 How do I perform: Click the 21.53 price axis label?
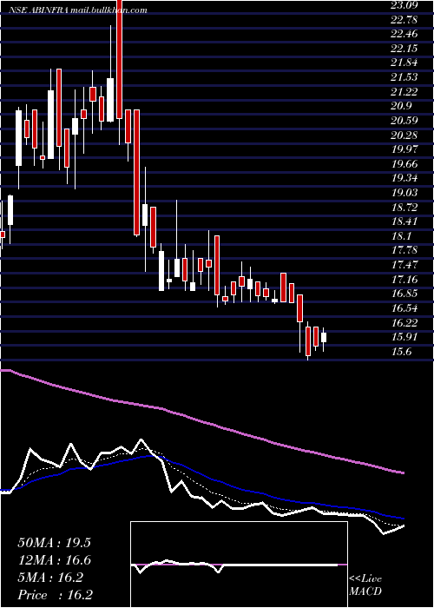tap(404, 77)
